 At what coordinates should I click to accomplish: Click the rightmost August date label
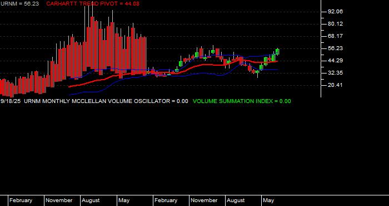(x=236, y=200)
